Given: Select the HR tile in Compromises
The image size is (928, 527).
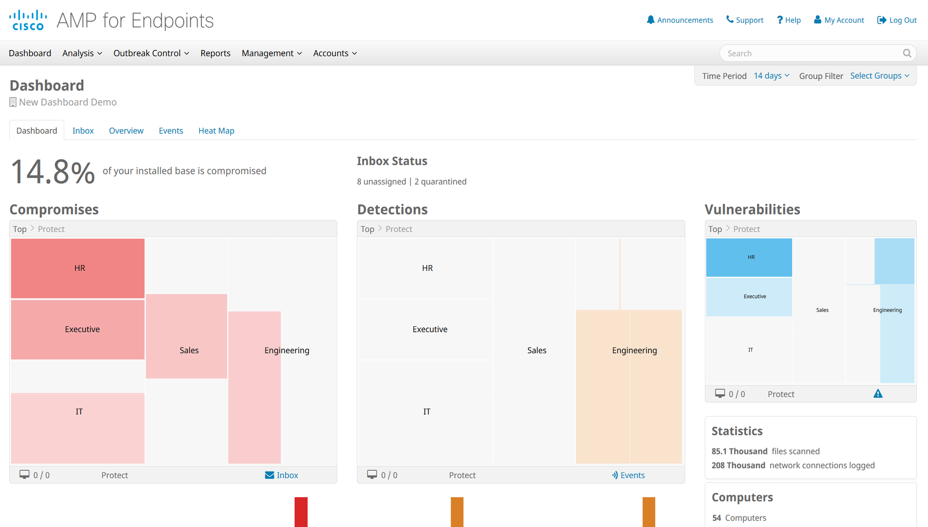Looking at the screenshot, I should click(x=78, y=268).
